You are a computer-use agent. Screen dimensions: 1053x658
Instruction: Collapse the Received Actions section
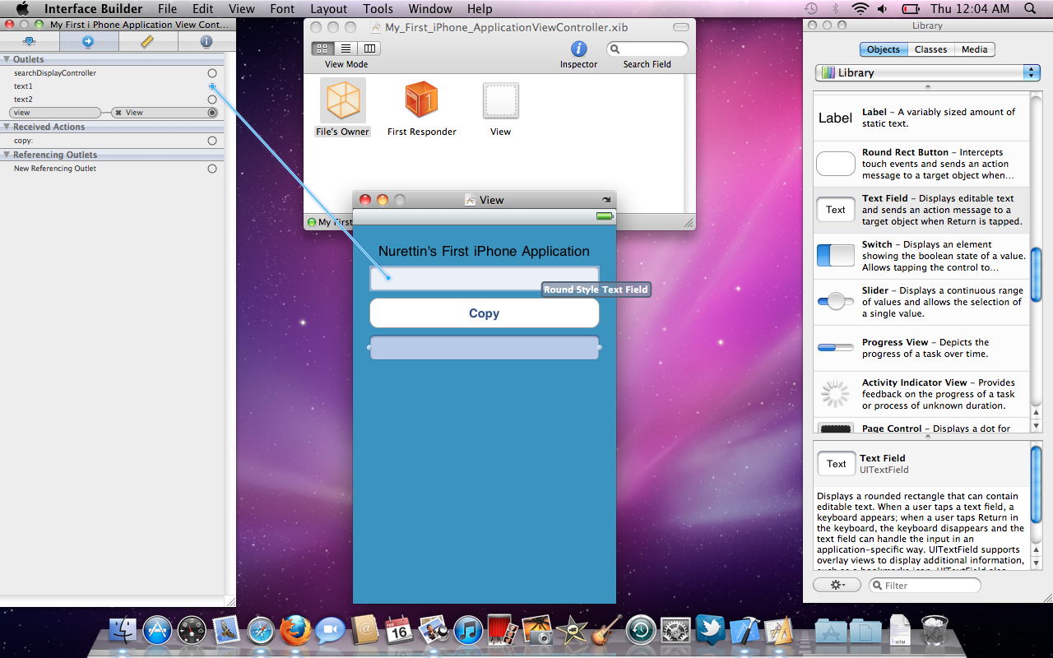tap(7, 127)
